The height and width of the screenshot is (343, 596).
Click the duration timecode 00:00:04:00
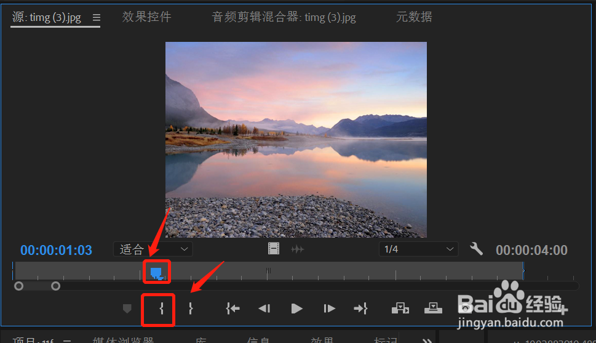531,250
